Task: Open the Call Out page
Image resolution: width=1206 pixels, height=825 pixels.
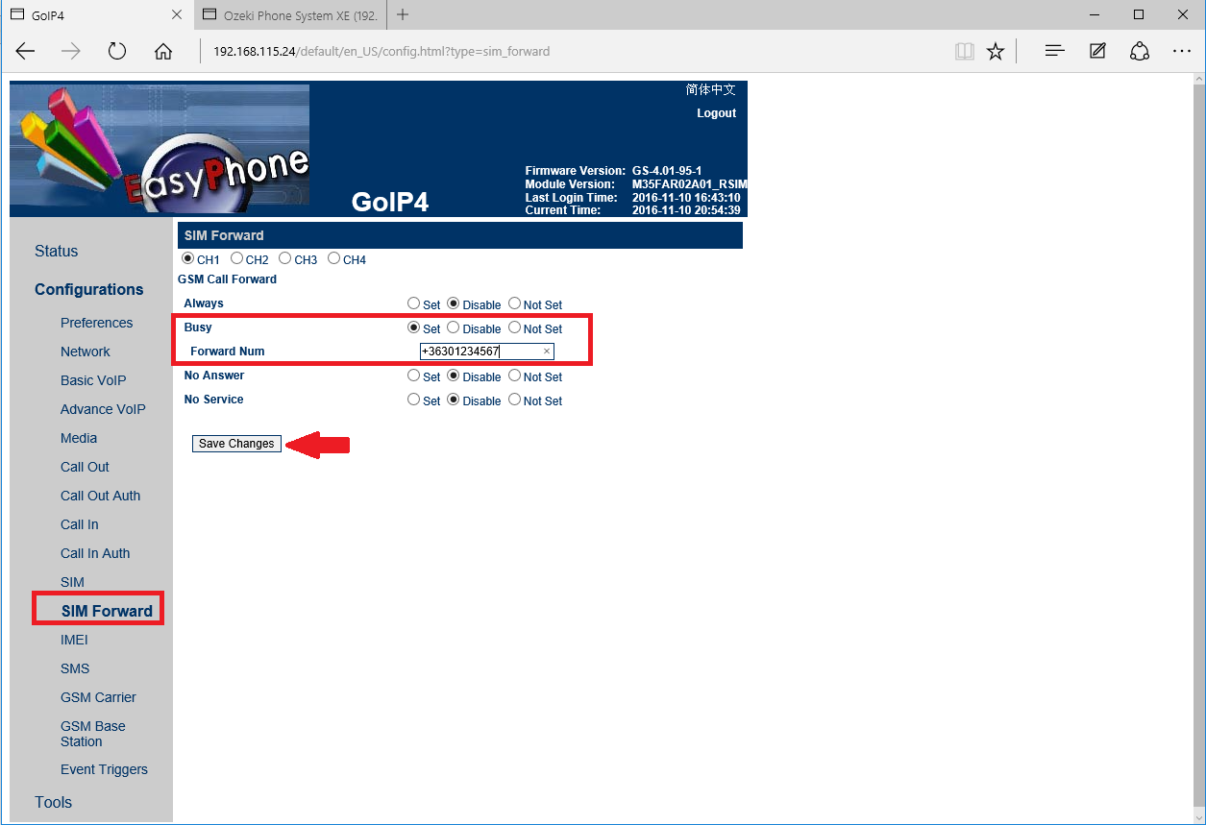Action: (x=85, y=467)
